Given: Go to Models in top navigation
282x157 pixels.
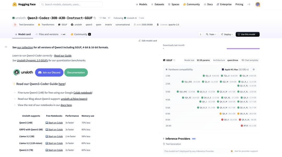Looking at the screenshot, I should tap(141, 4).
